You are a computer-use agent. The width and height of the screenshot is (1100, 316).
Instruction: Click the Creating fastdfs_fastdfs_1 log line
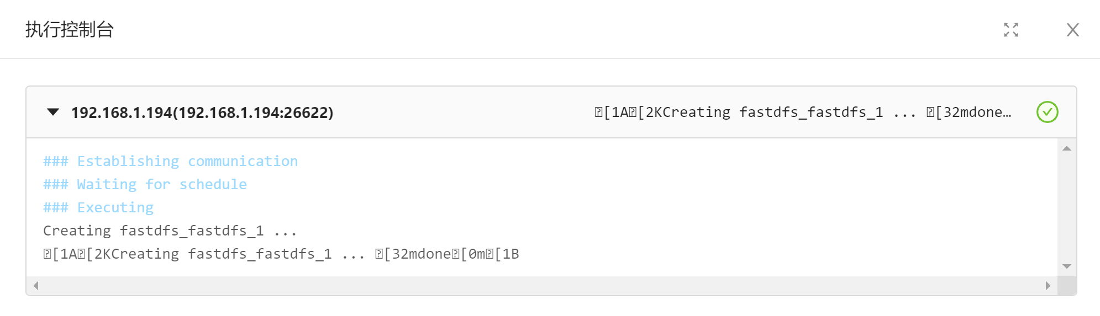(x=170, y=231)
